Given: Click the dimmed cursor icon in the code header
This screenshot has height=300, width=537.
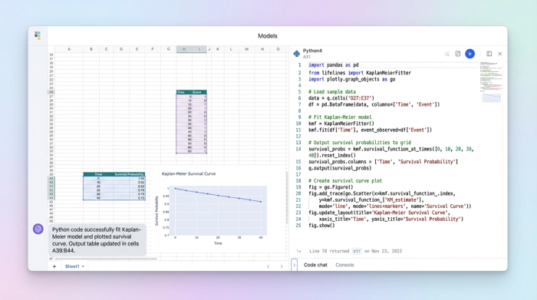Looking at the screenshot, I should click(x=447, y=54).
